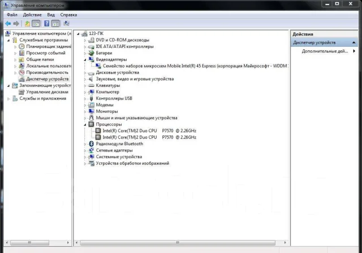The image size is (362, 253).
Task: Select Диспетчер устройств in left tree
Action: (x=48, y=79)
